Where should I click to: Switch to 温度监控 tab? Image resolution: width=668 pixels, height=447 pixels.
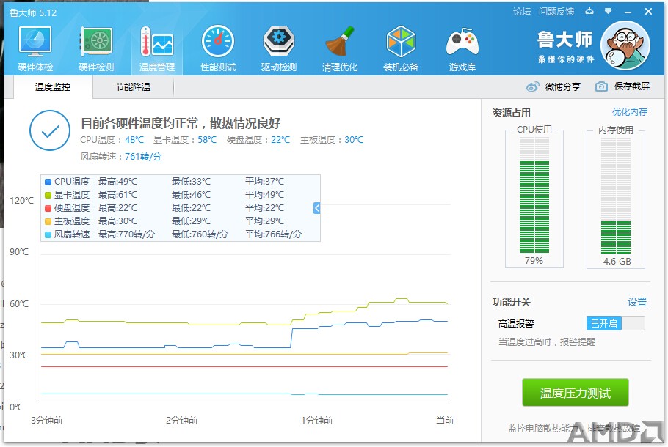(x=53, y=87)
